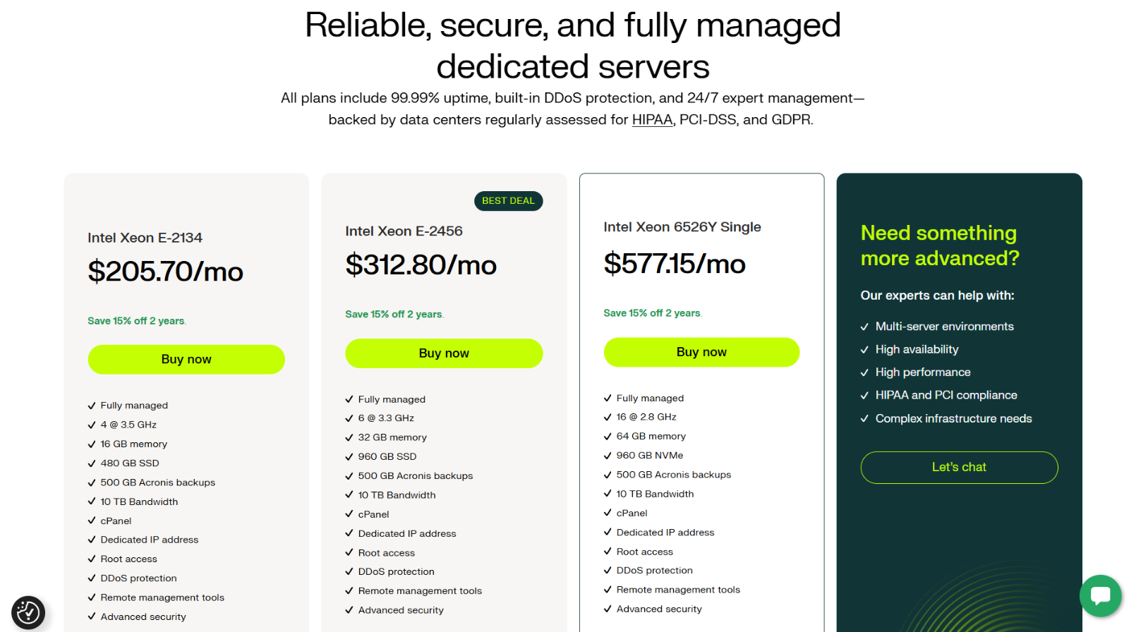The width and height of the screenshot is (1129, 632).
Task: Click "Buy now" under the BEST DEAL plan
Action: tap(444, 353)
